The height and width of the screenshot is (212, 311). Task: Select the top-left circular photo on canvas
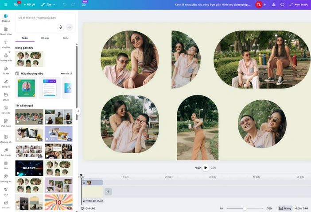130,59
